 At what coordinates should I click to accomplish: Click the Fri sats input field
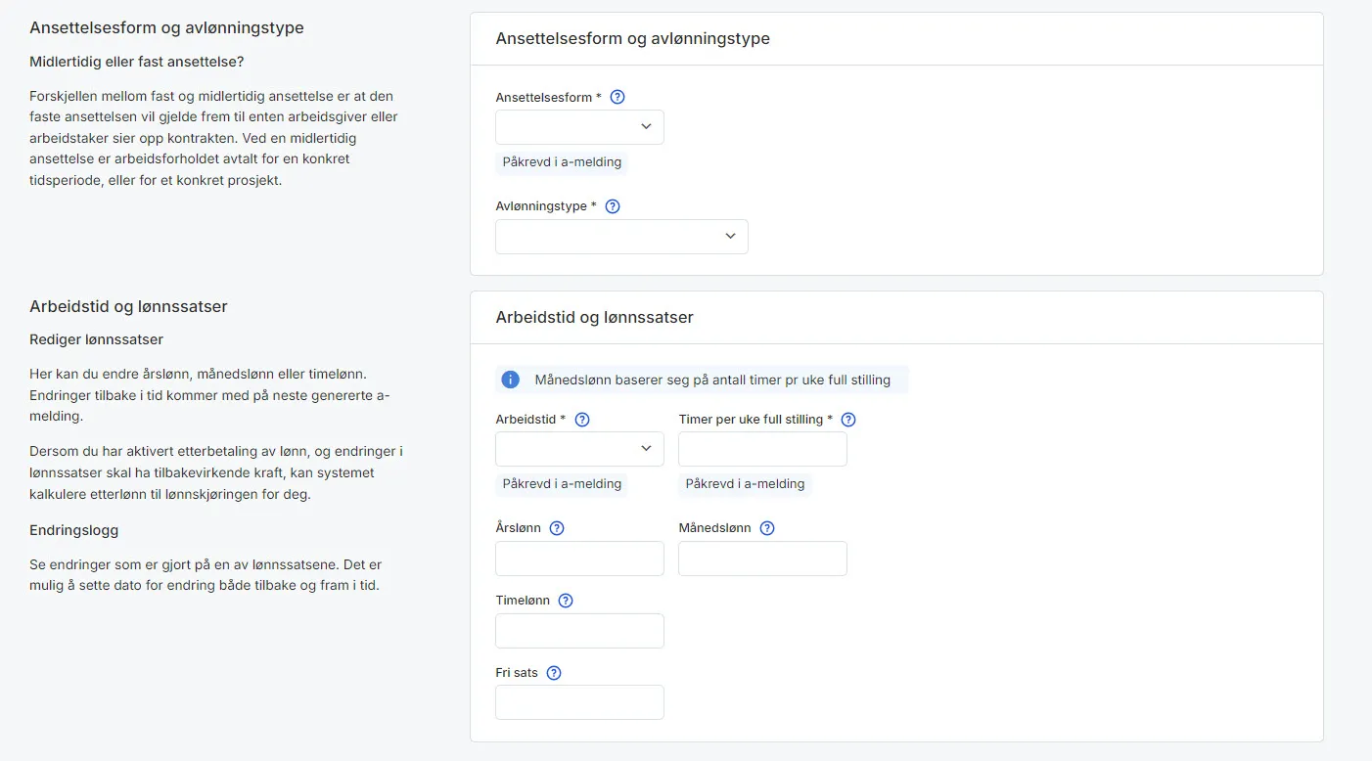(578, 701)
